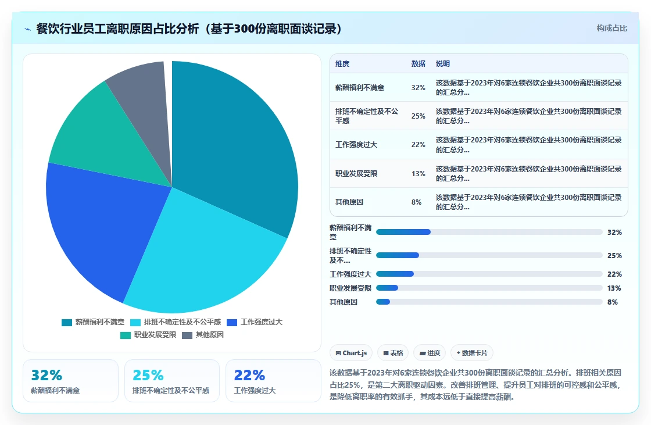
Task: Select the 说明 column header
Action: click(x=442, y=63)
